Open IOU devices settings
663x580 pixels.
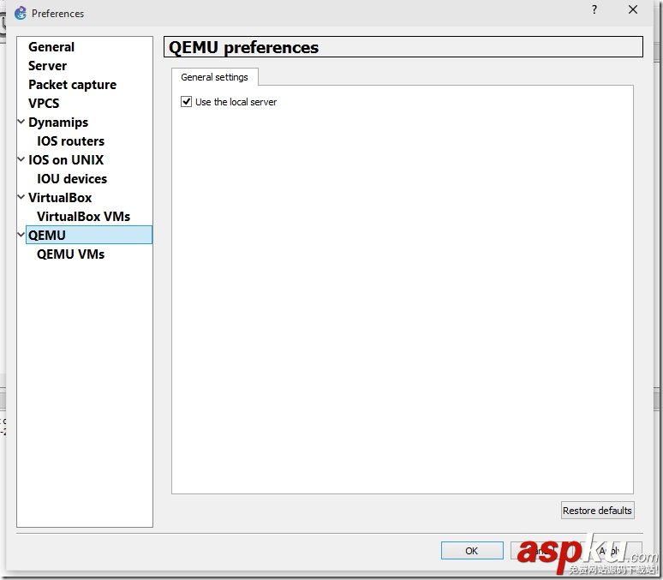[72, 179]
